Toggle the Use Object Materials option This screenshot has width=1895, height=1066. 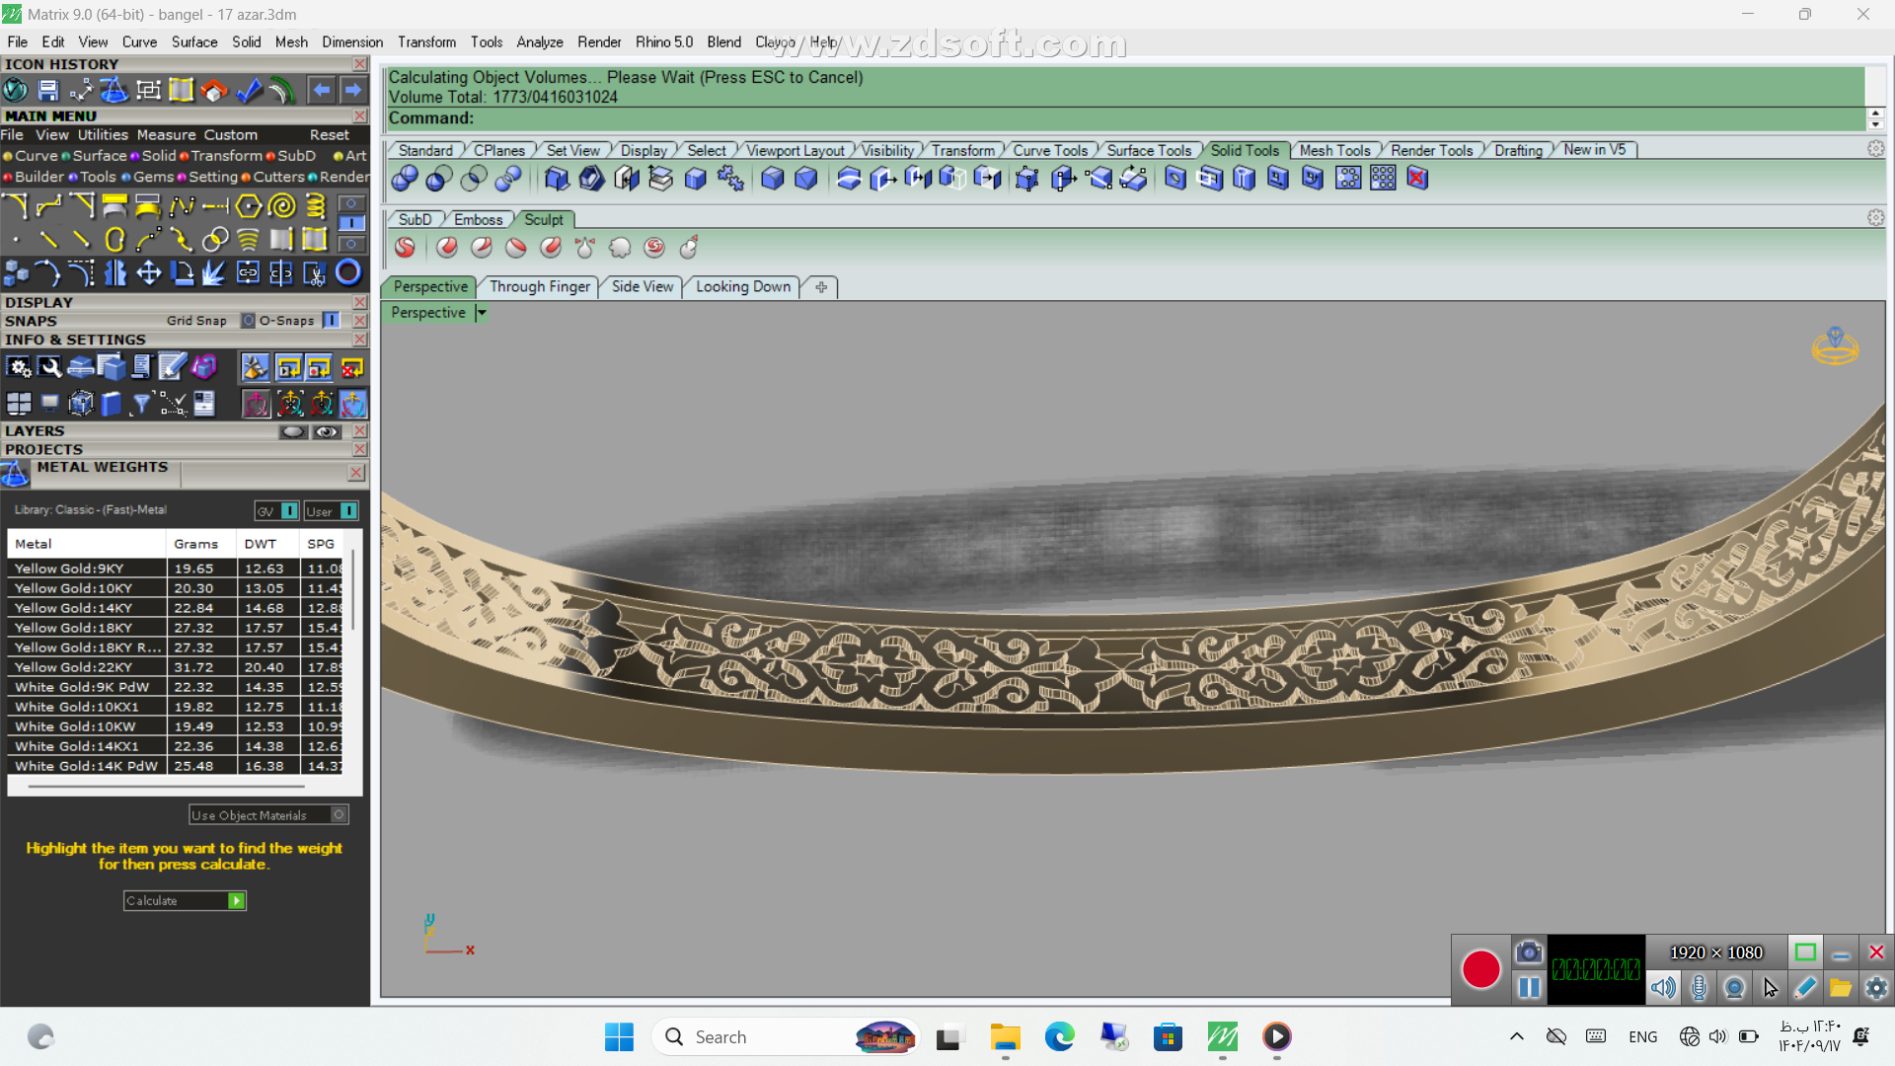click(339, 815)
